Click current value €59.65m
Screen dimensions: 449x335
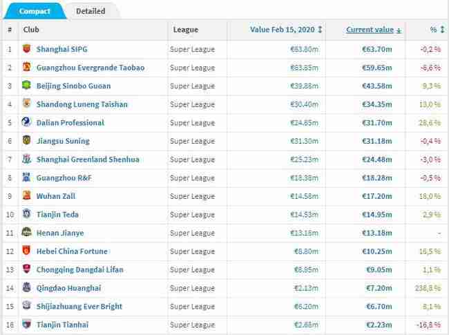pyautogui.click(x=377, y=68)
